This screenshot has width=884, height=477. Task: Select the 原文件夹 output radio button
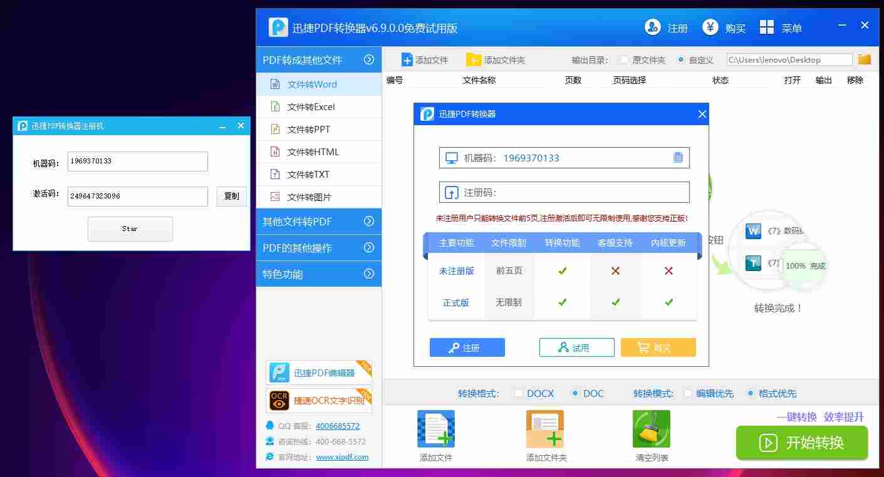pyautogui.click(x=624, y=60)
